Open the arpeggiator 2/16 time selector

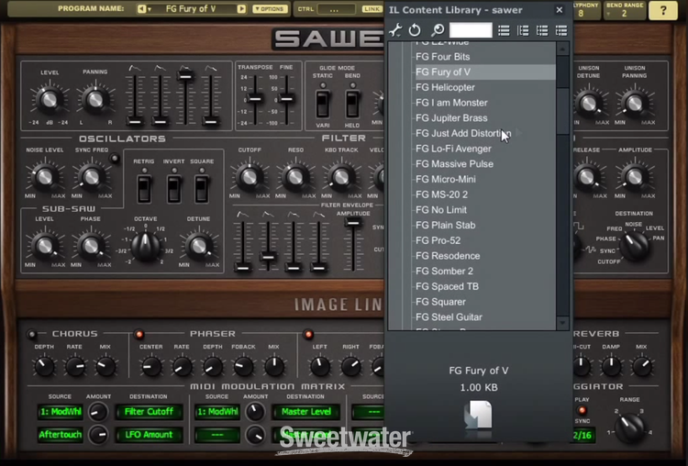click(583, 436)
